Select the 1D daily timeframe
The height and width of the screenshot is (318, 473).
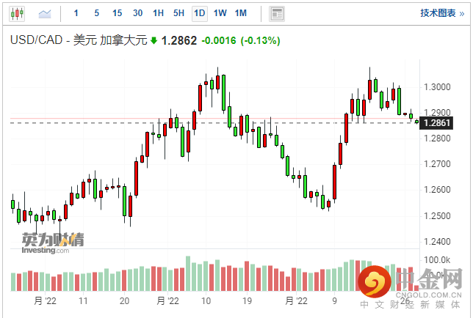click(199, 13)
